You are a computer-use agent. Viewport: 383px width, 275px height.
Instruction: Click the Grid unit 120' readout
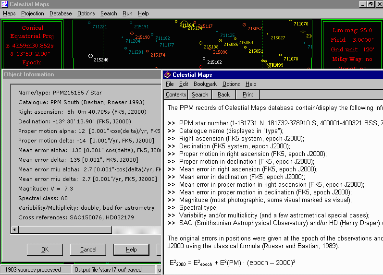352,49
